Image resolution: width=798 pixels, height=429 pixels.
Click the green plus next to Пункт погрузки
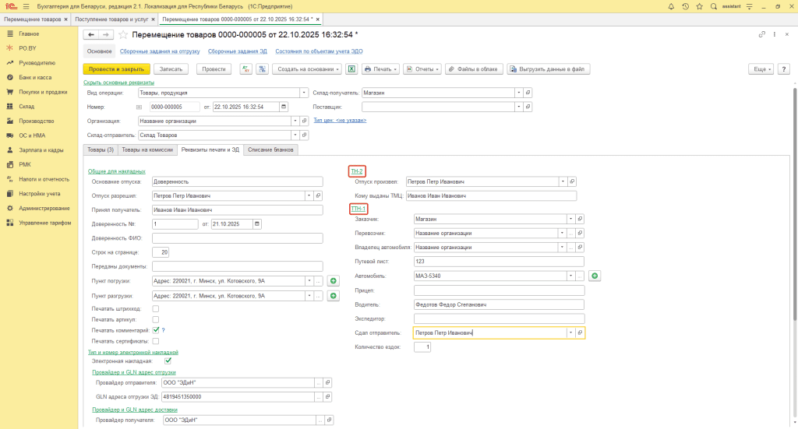pos(334,281)
